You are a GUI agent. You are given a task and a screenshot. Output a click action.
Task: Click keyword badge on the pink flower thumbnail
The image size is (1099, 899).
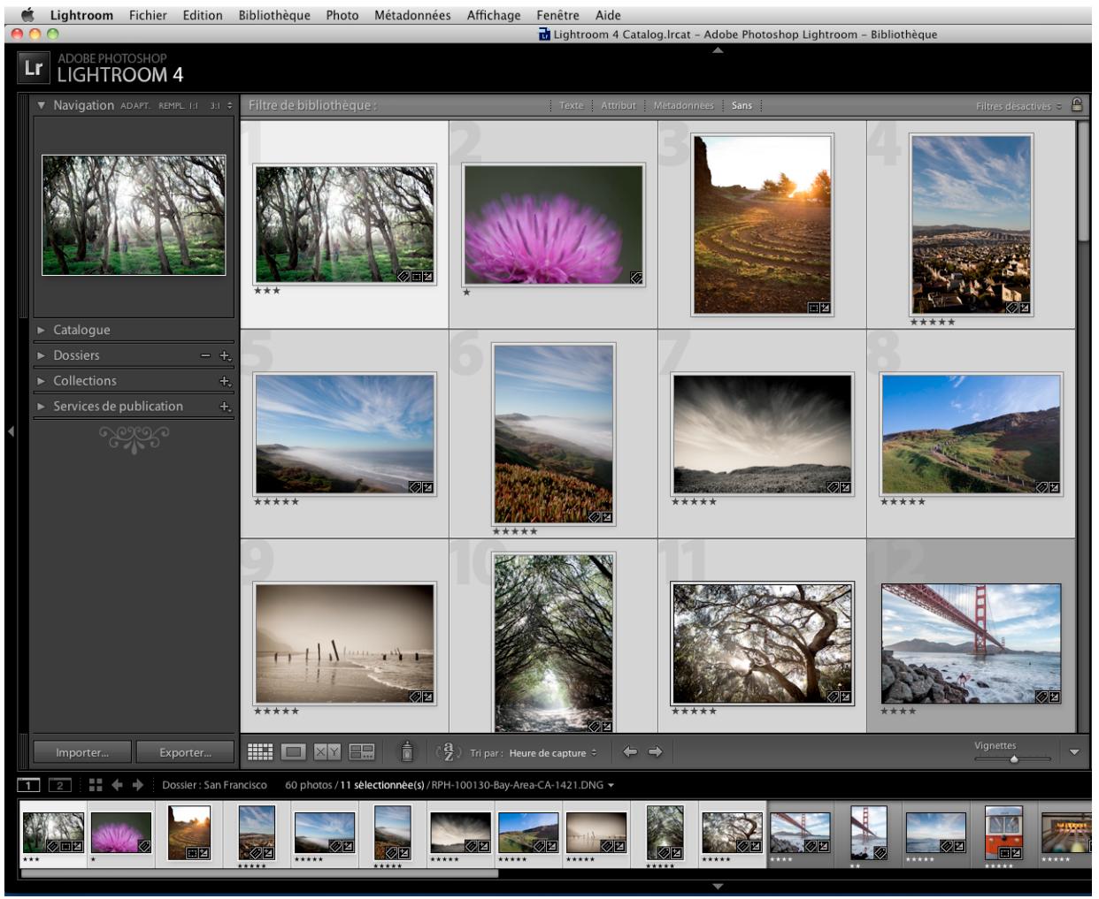point(636,278)
